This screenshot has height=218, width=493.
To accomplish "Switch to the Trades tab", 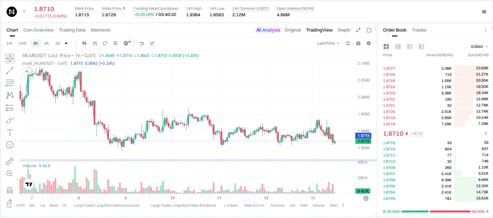I will point(419,30).
